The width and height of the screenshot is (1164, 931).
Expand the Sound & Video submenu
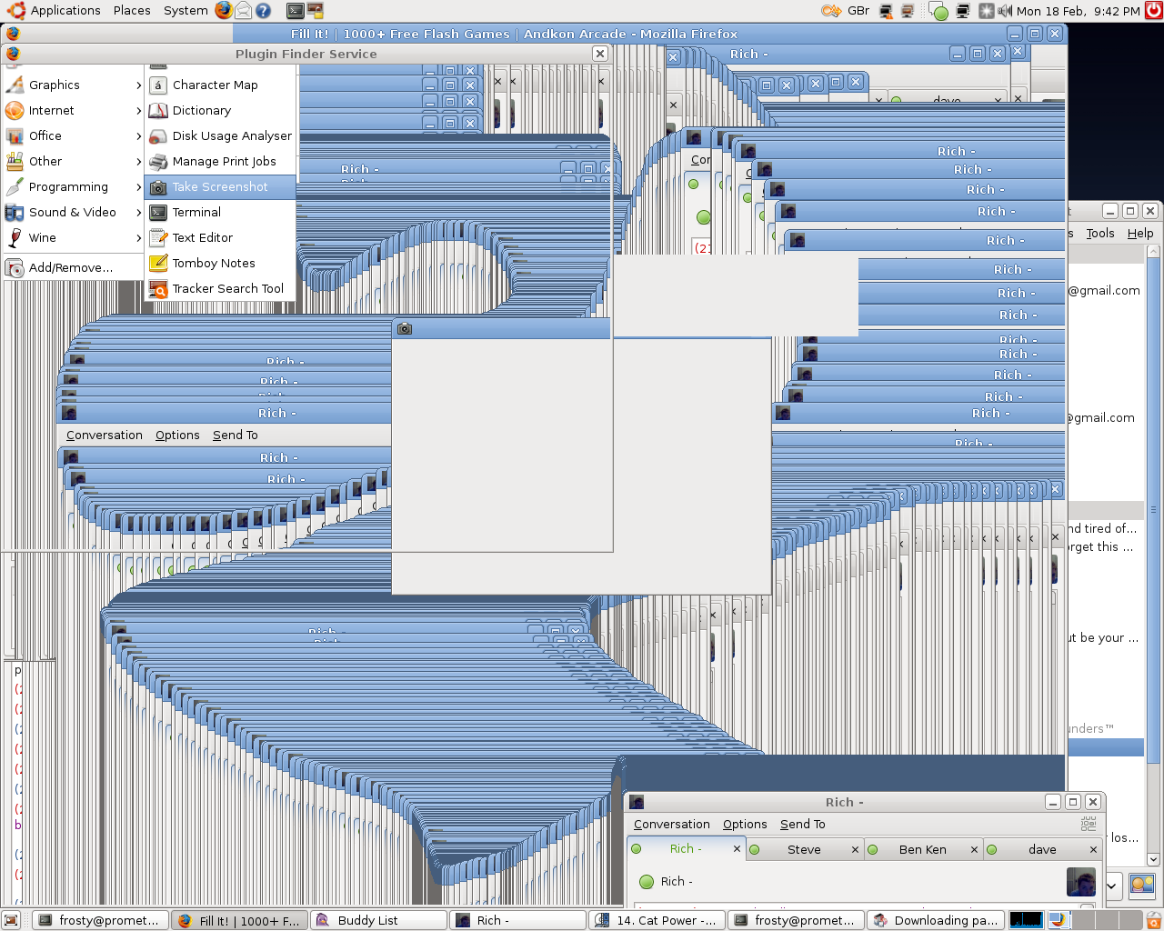tap(73, 212)
